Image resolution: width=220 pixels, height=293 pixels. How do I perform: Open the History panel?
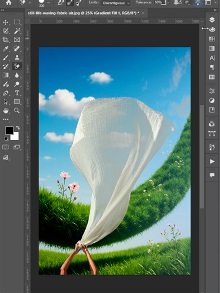(212, 148)
